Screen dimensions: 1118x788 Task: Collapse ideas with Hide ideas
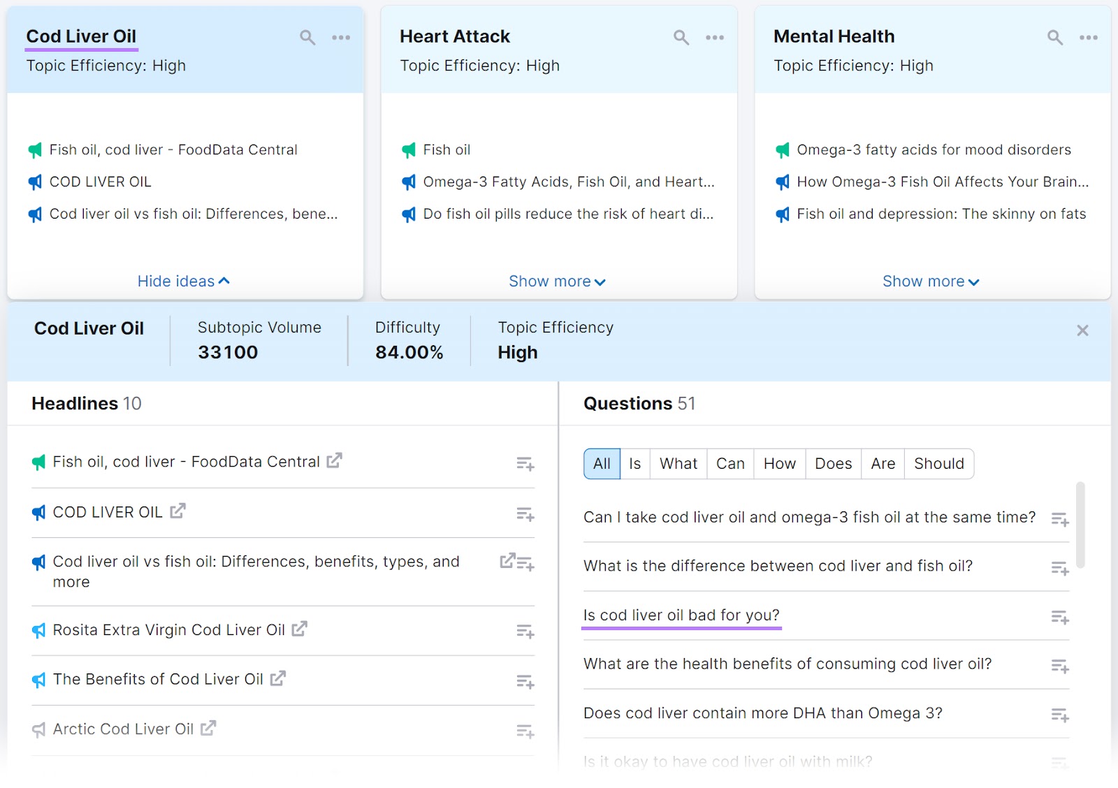click(x=183, y=282)
